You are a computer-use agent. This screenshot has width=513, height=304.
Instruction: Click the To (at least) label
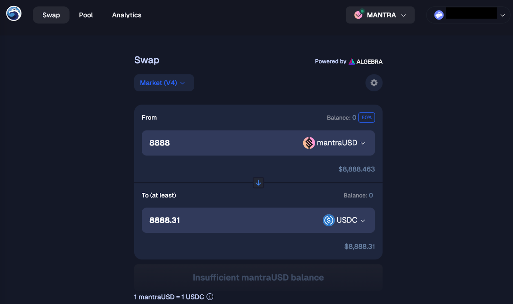pyautogui.click(x=159, y=195)
